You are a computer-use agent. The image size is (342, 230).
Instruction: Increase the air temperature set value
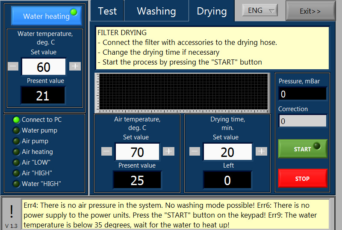[169, 151]
